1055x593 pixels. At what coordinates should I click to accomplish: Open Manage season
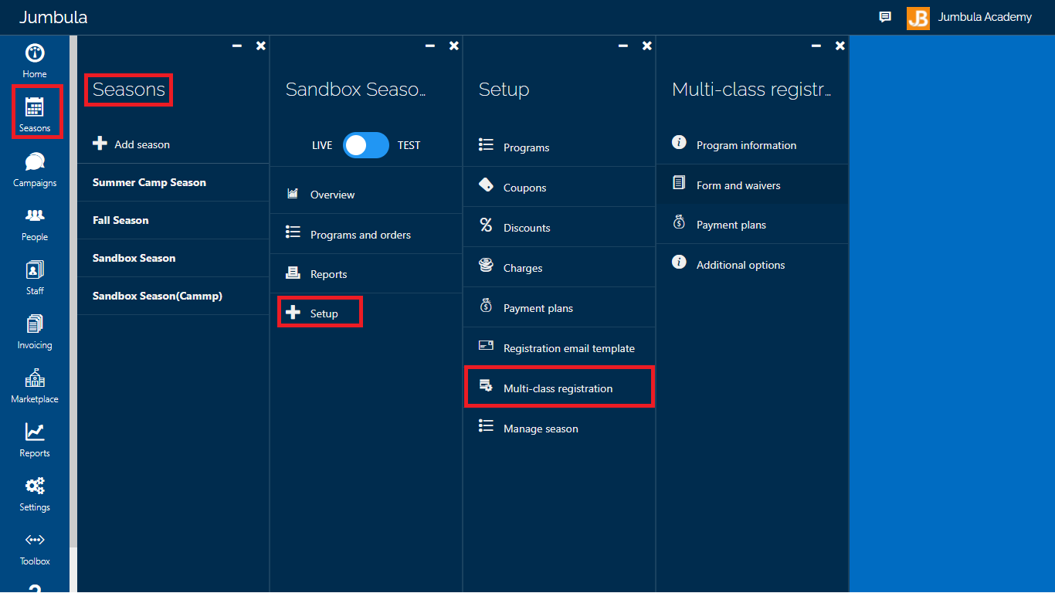559,429
